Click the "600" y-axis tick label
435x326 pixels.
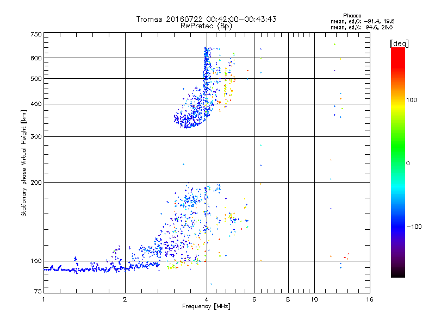(x=36, y=58)
